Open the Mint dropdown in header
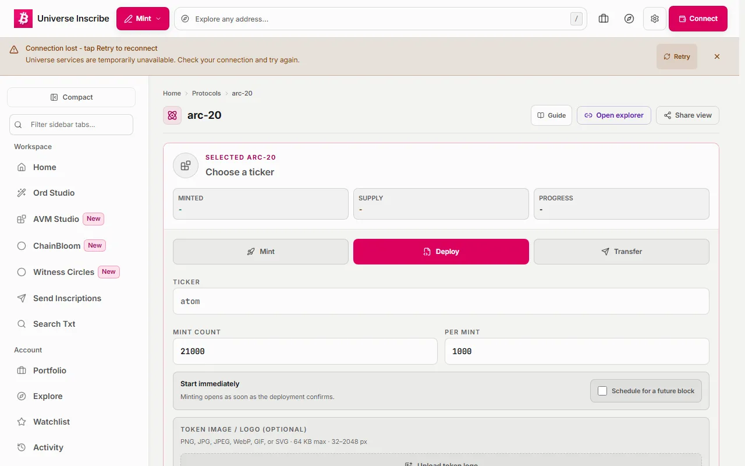745x466 pixels. tap(143, 19)
